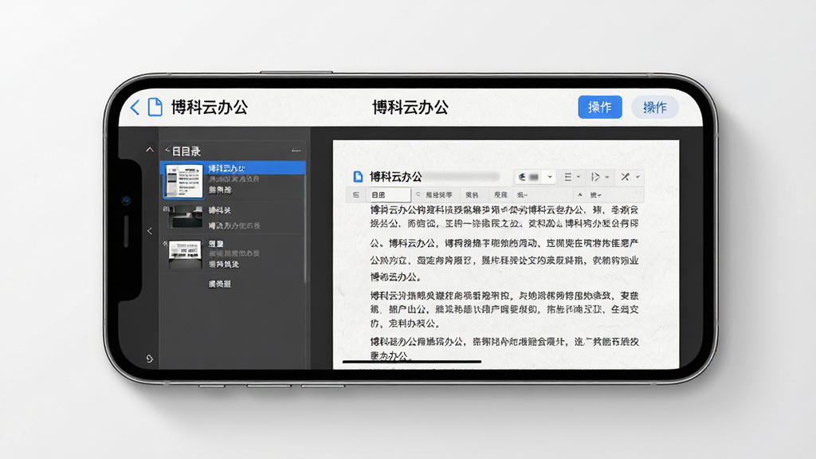
Task: Tap the small up caret on second toolbar row
Action: coord(580,194)
